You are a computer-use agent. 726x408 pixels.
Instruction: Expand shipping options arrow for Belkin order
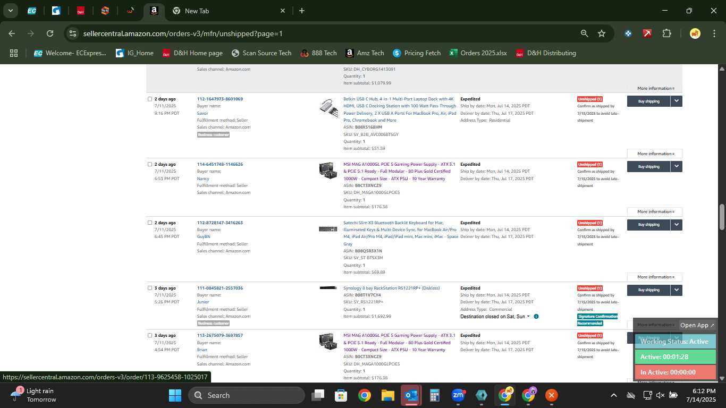point(676,101)
